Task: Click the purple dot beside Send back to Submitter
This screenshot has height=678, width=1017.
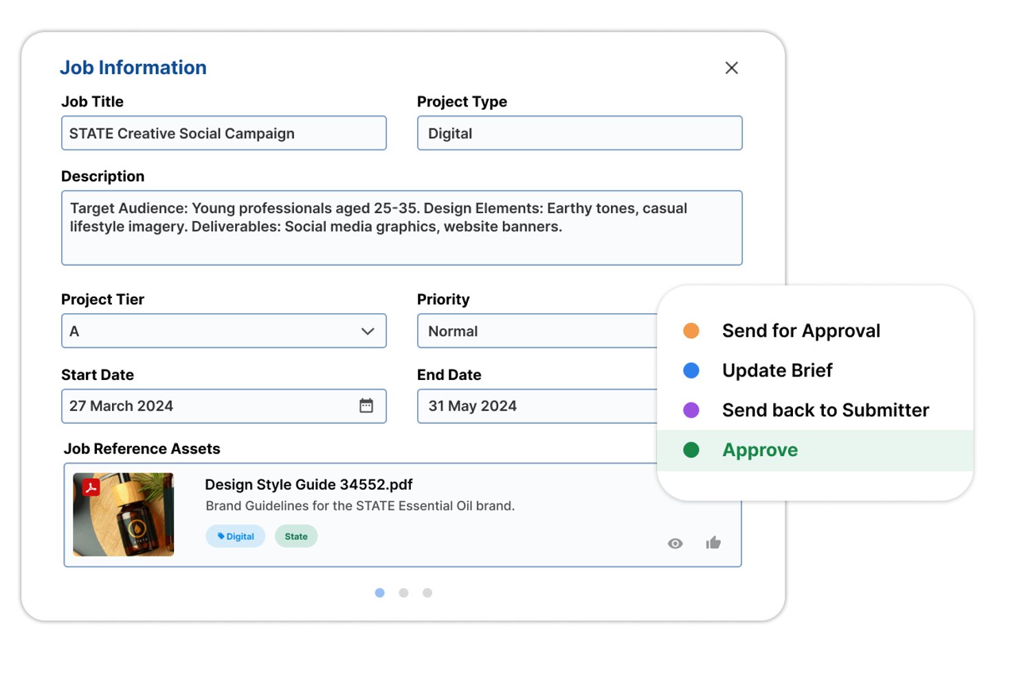Action: tap(691, 410)
